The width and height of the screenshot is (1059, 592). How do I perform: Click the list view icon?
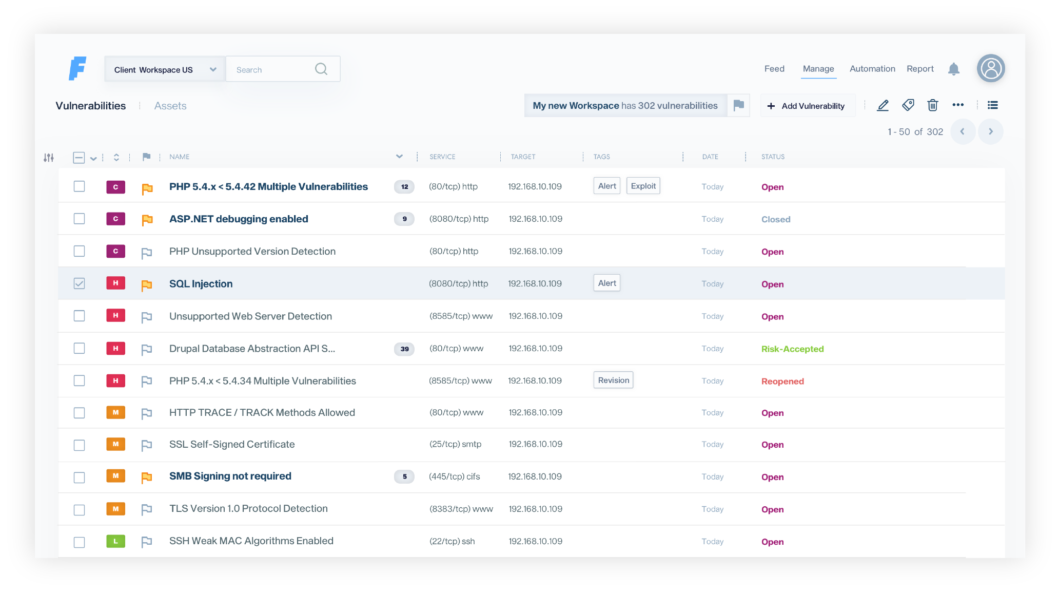(x=992, y=105)
